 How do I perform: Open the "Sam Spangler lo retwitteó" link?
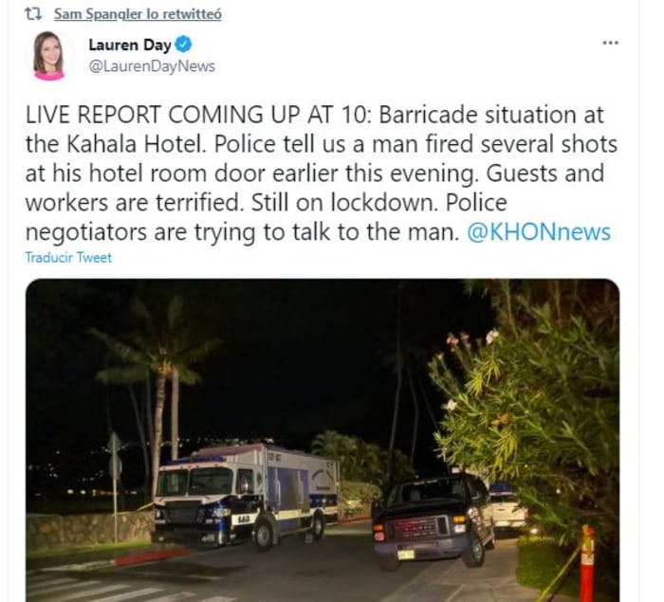pyautogui.click(x=138, y=14)
